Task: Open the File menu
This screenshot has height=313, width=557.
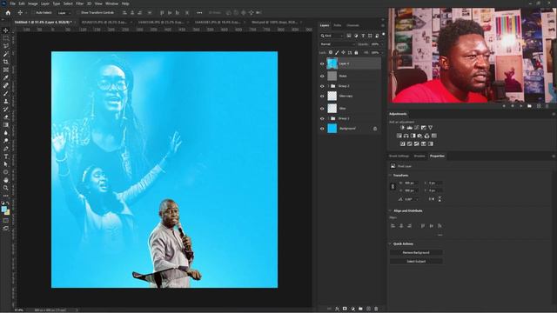Action: click(x=12, y=3)
